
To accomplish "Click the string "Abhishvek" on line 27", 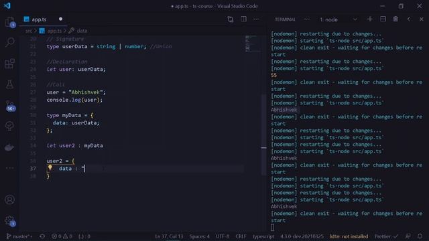I will click(86, 92).
